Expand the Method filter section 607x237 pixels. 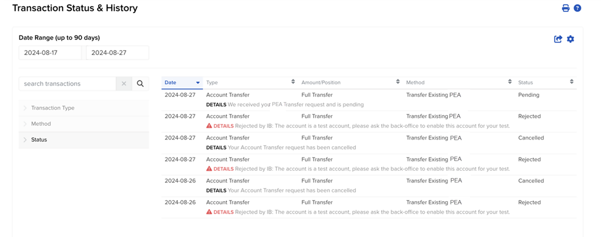(x=41, y=124)
